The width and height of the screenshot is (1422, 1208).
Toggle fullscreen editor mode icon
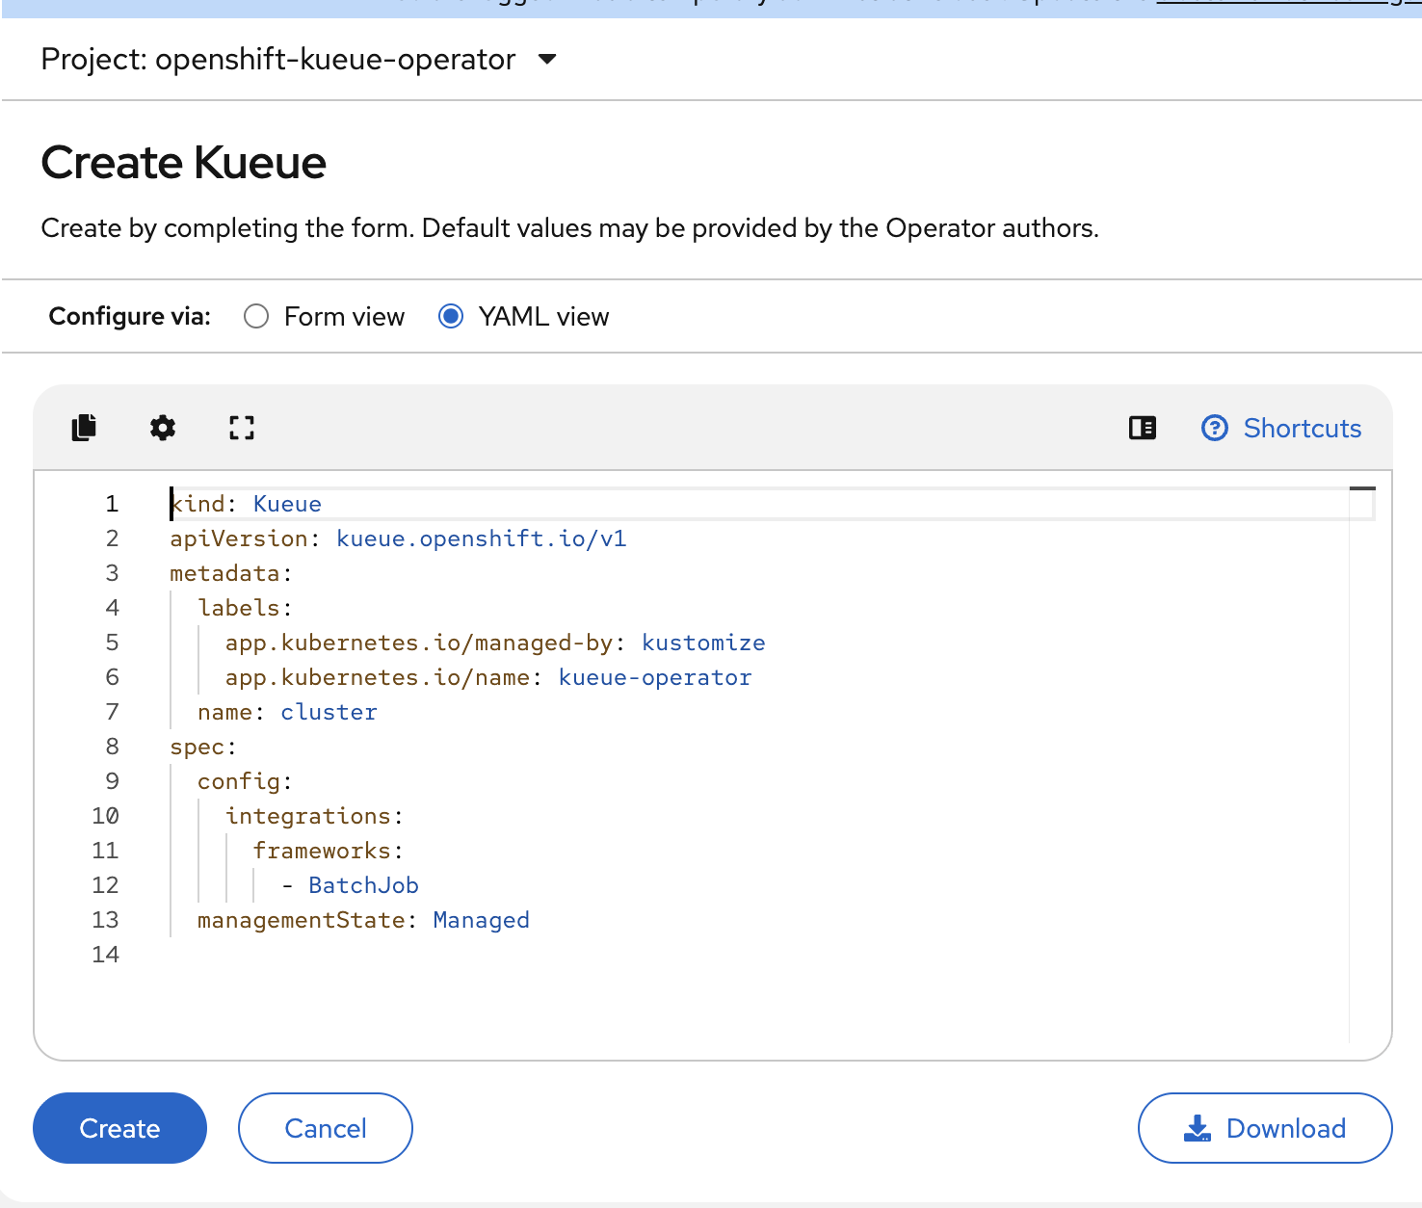point(242,428)
